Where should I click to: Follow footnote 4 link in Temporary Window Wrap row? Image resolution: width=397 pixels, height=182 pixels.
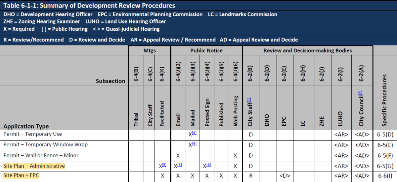tap(195, 144)
